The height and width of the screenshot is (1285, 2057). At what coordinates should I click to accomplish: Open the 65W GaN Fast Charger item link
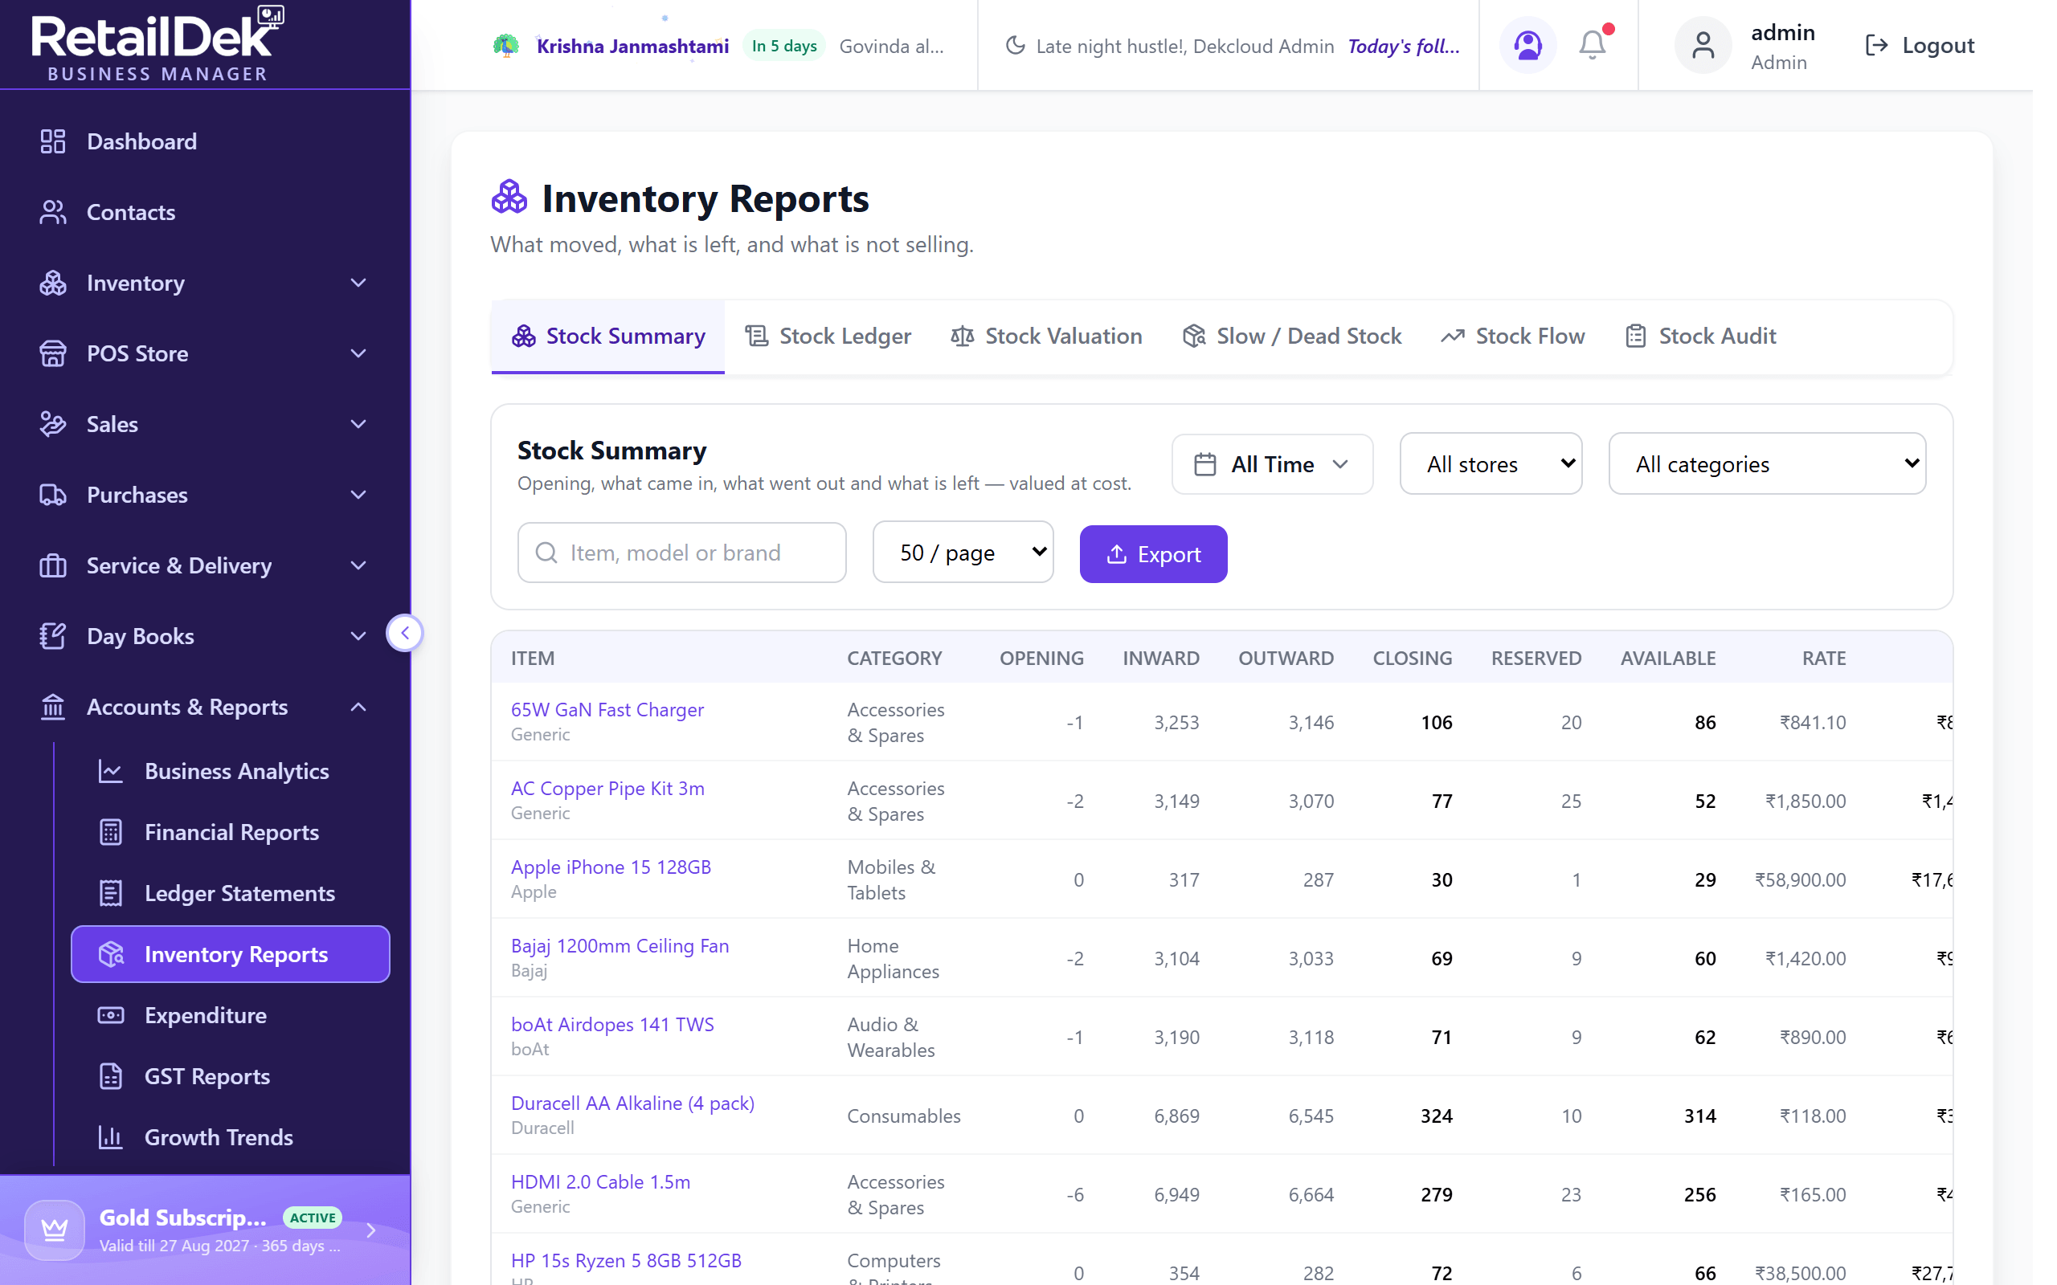coord(607,710)
